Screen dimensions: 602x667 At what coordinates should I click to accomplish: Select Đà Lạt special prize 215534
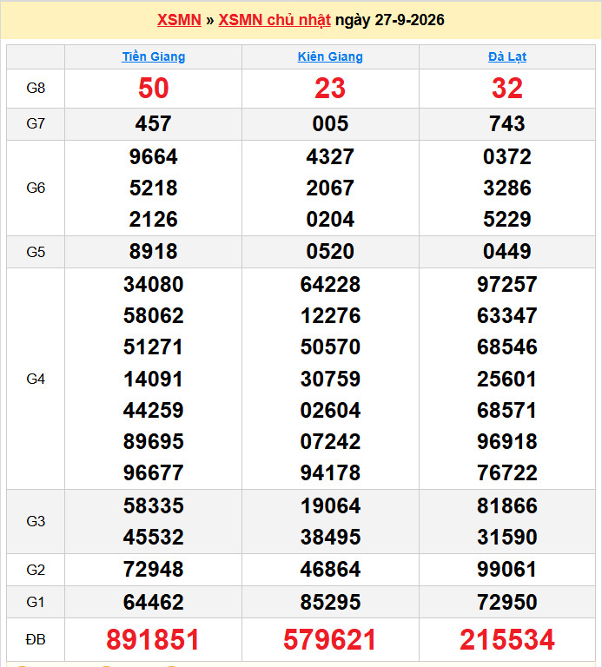(507, 639)
